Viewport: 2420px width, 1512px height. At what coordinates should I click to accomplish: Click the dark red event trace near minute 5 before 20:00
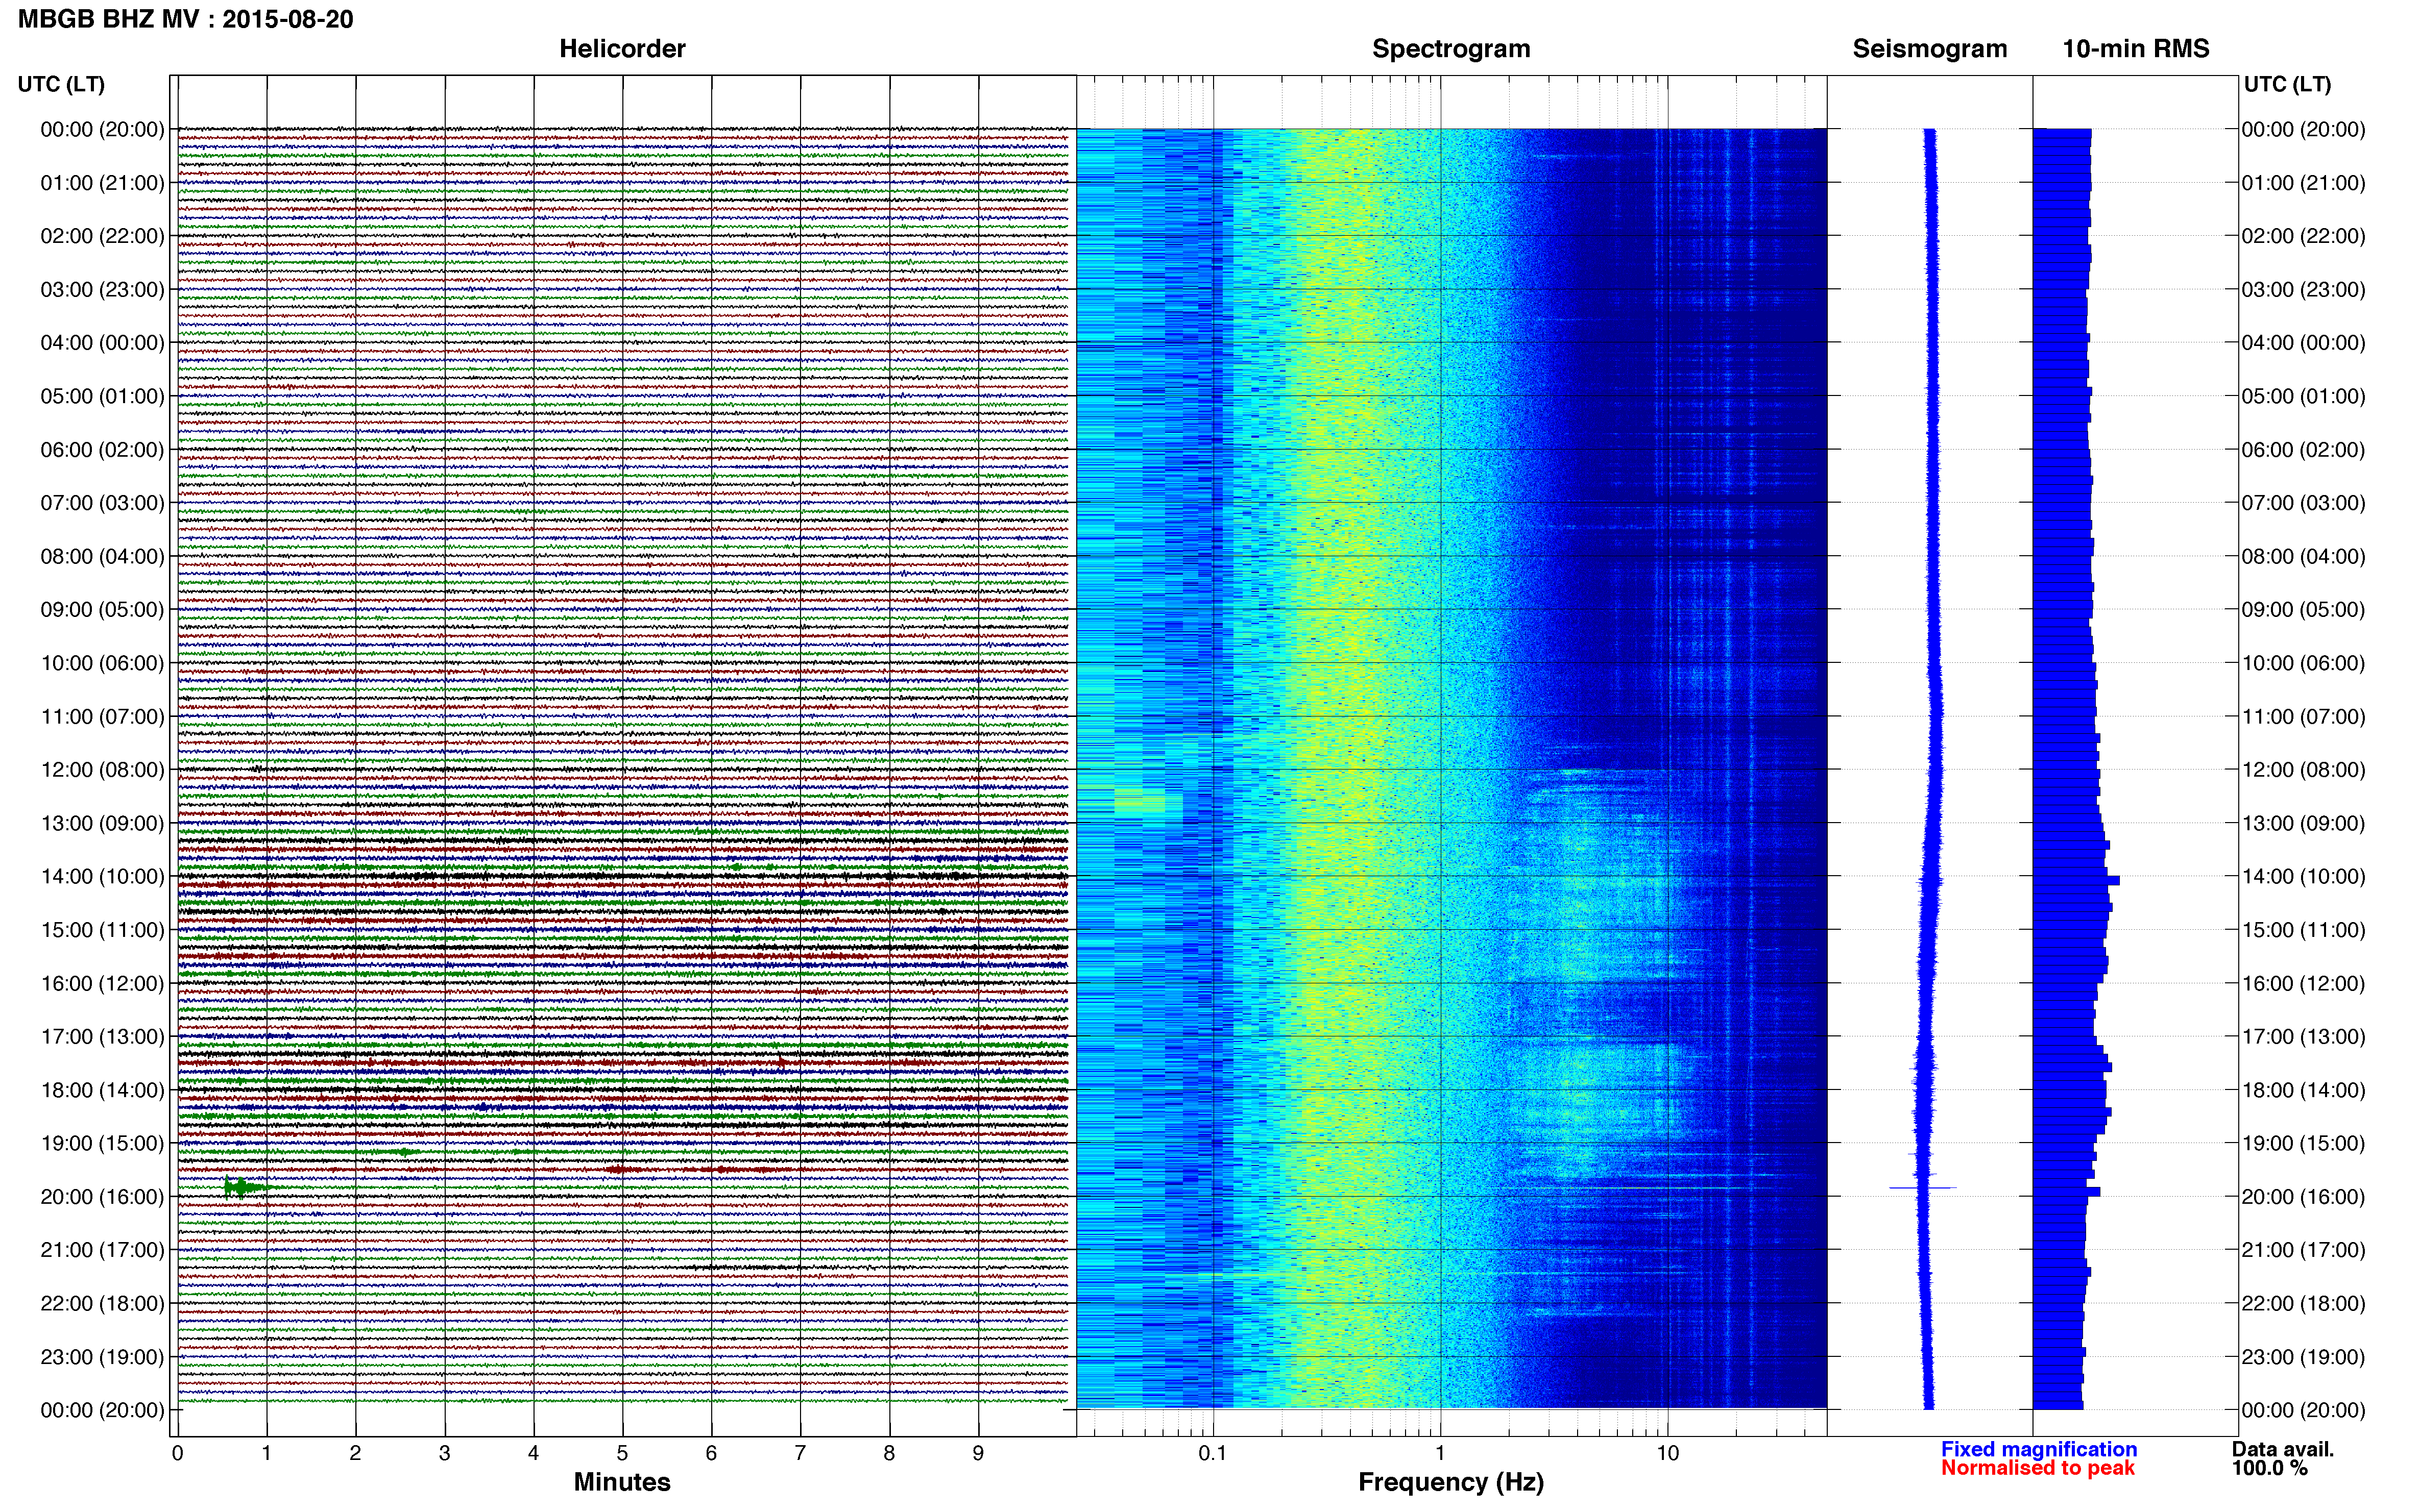(x=620, y=1169)
